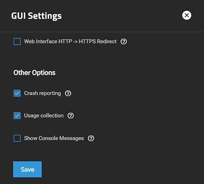
Task: Click the 'Show Console Messages' label text
Action: point(54,138)
